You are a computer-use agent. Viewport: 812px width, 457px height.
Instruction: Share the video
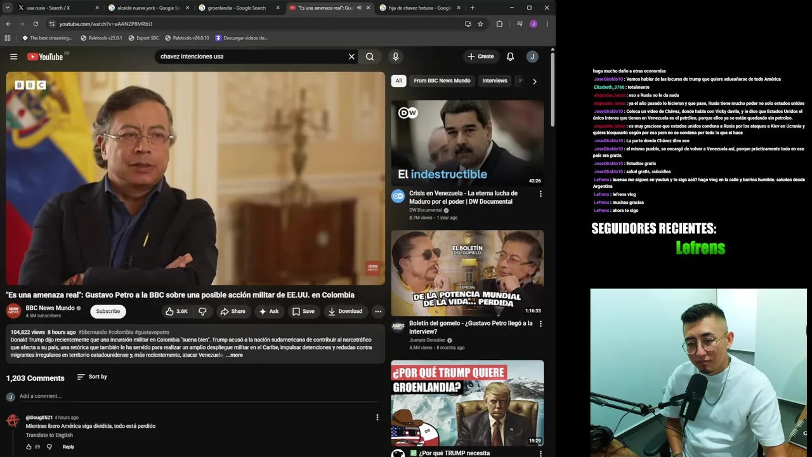click(x=232, y=311)
